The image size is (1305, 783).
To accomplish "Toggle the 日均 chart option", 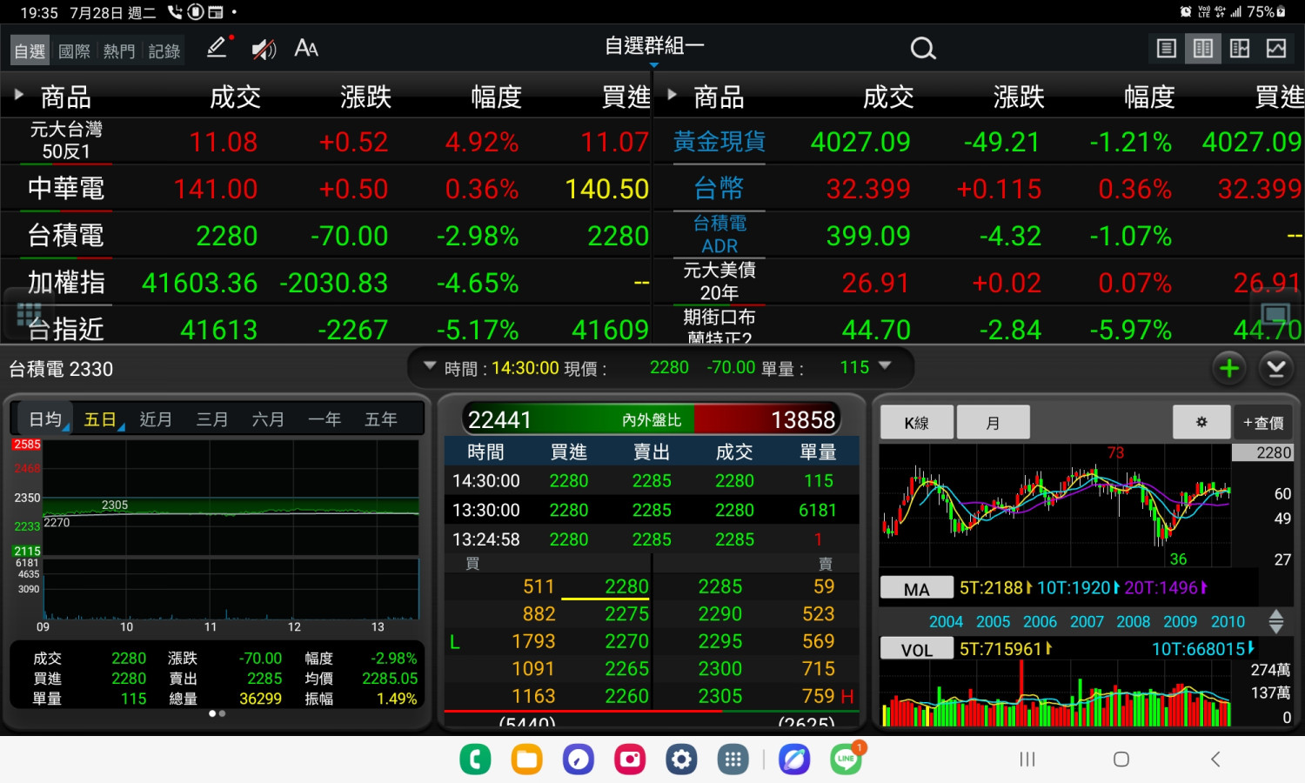I will point(45,419).
